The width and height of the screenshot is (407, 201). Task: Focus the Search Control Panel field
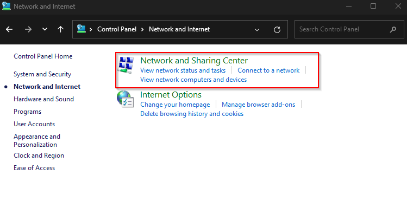tap(349, 29)
